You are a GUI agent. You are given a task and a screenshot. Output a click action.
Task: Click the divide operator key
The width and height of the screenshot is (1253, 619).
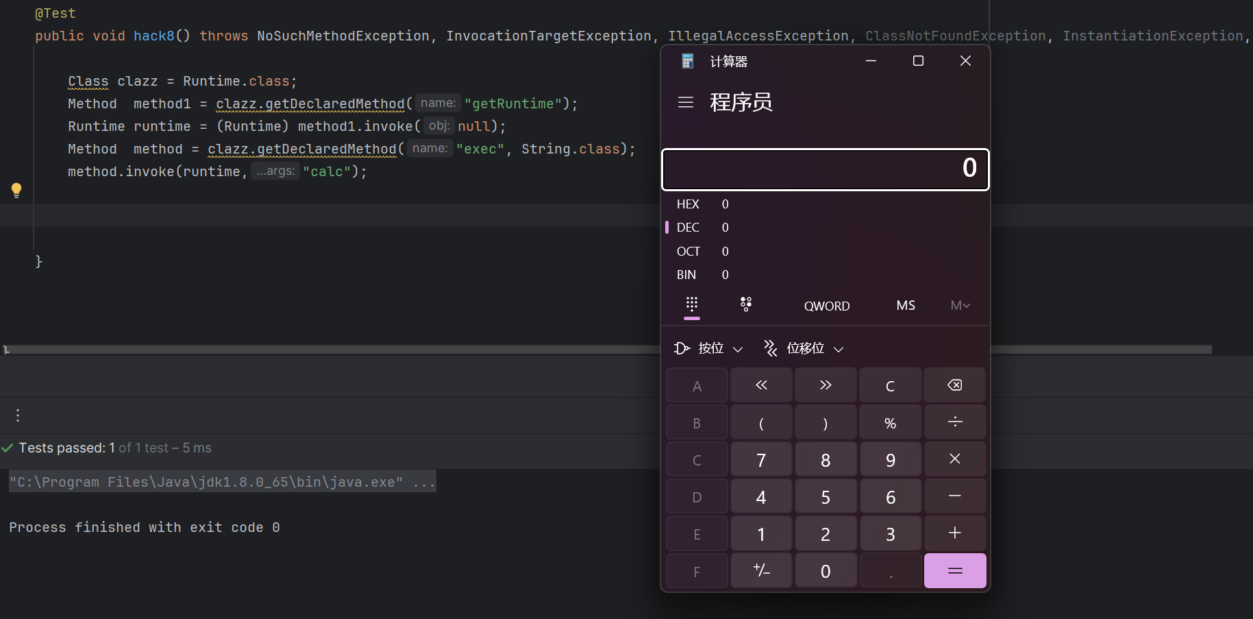tap(954, 422)
